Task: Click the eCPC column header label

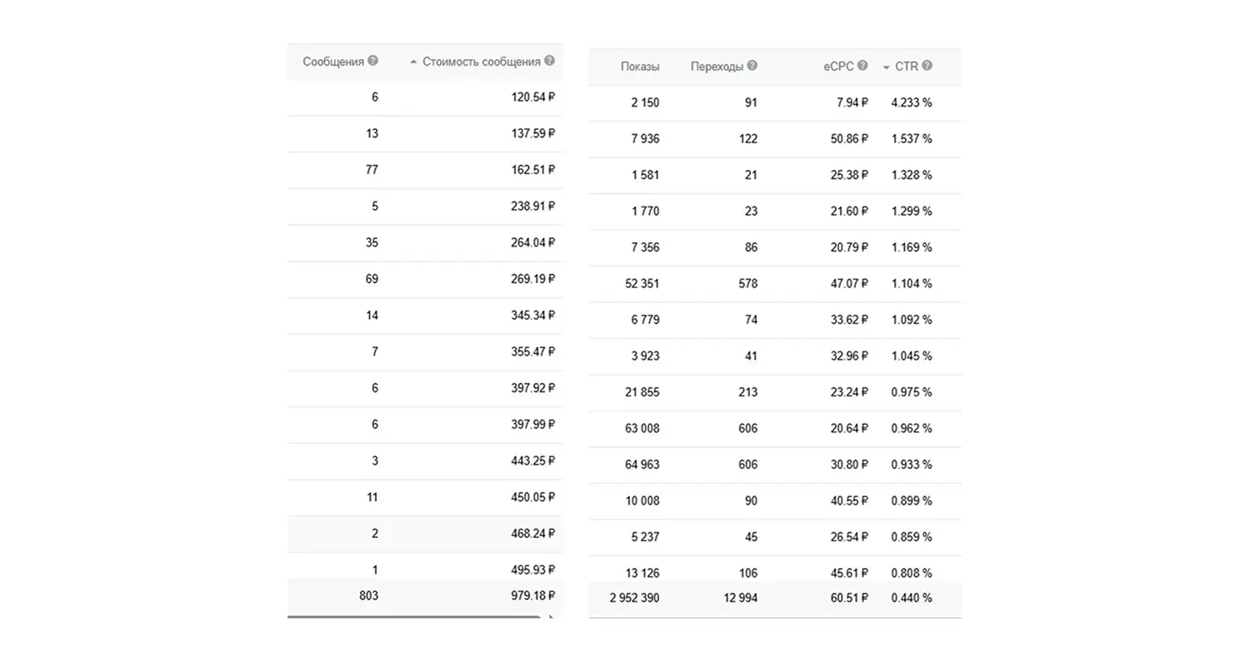Action: pyautogui.click(x=838, y=67)
